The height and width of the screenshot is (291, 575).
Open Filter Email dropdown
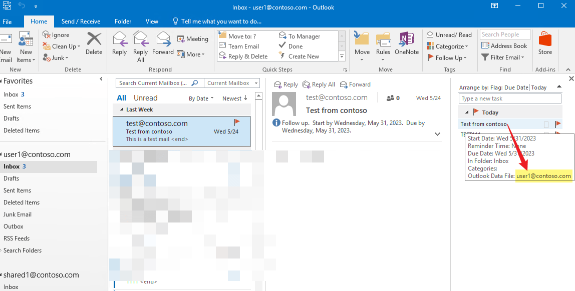503,57
